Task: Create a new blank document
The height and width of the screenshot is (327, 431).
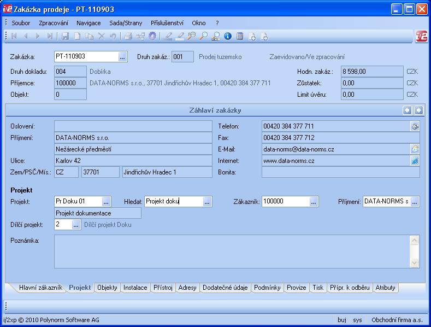Action: pos(77,36)
